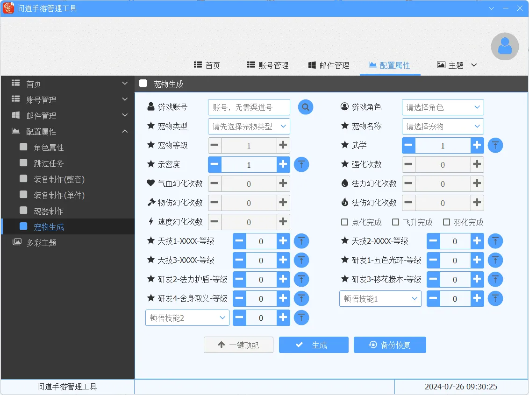Click the max arrow for 研发3-移花接木-等级
529x395 pixels.
[x=495, y=279]
